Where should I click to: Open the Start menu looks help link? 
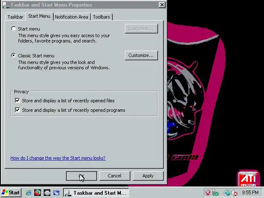pos(58,158)
